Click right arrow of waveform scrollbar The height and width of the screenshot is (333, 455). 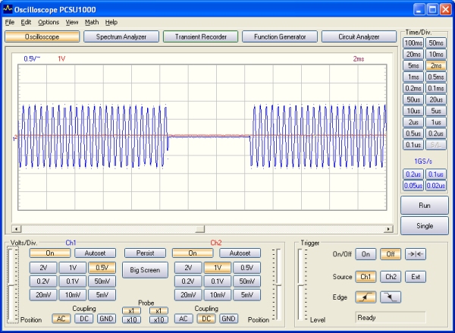[390, 228]
